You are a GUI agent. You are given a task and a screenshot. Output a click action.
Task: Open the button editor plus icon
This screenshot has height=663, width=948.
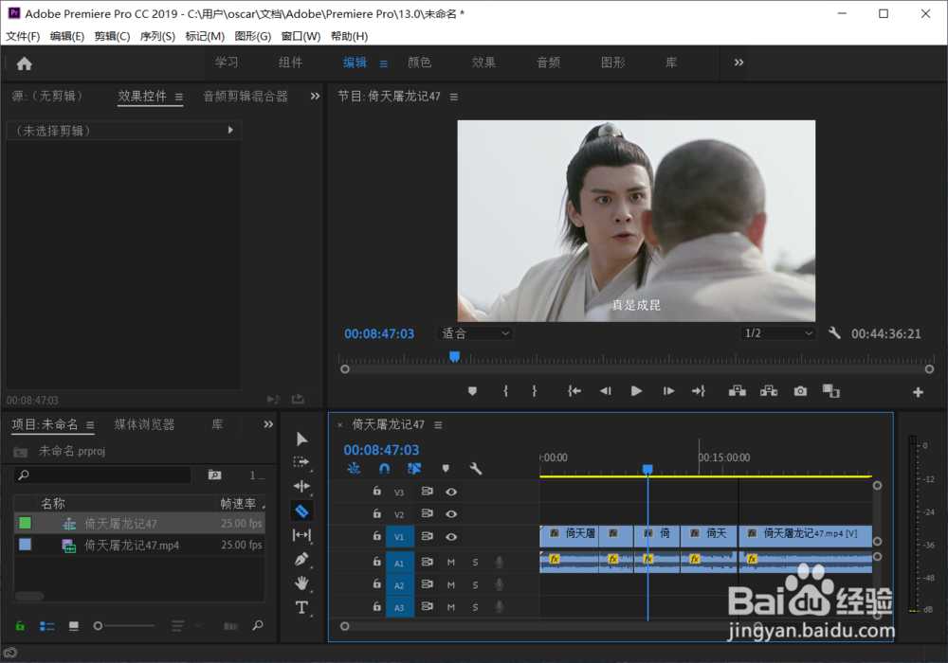[x=918, y=392]
